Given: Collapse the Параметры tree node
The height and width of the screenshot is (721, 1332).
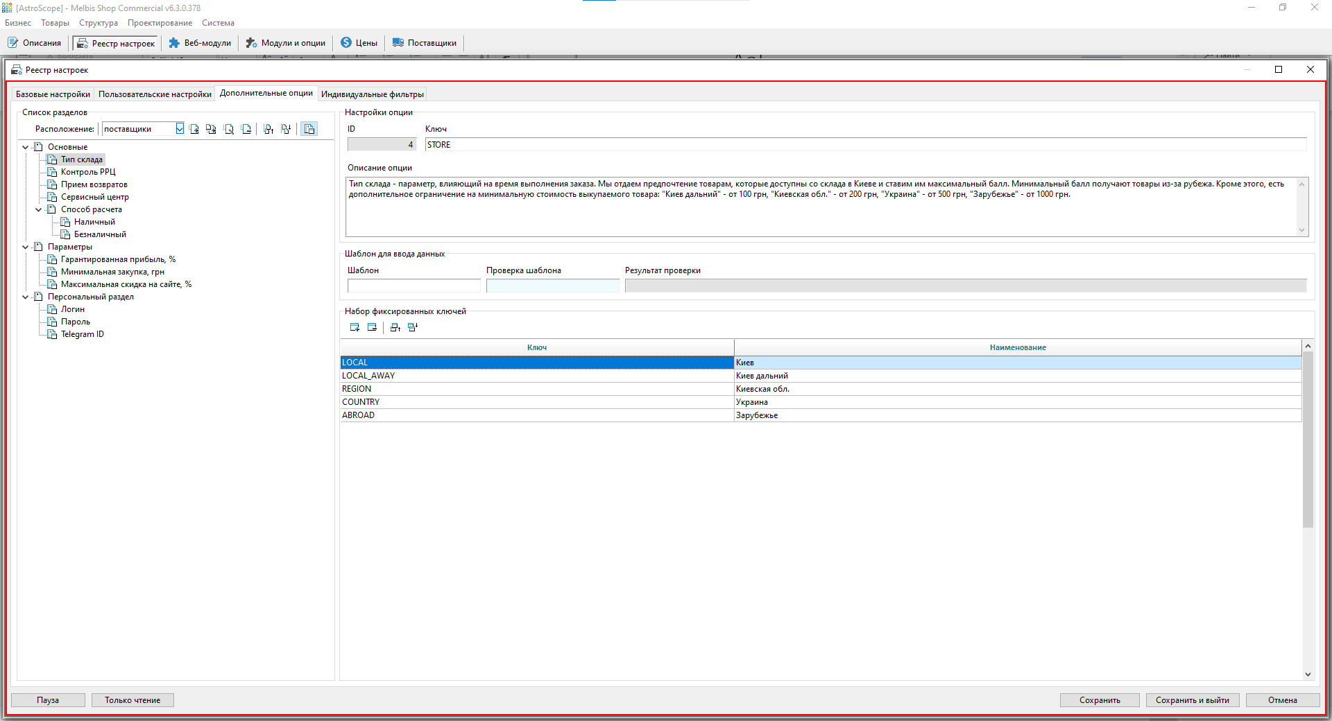Looking at the screenshot, I should click(x=26, y=247).
